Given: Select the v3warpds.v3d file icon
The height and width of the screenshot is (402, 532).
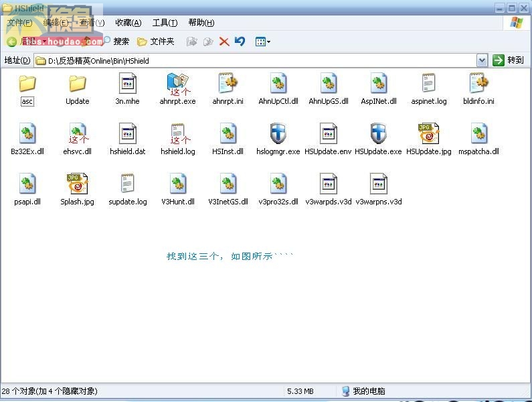Looking at the screenshot, I should 329,184.
